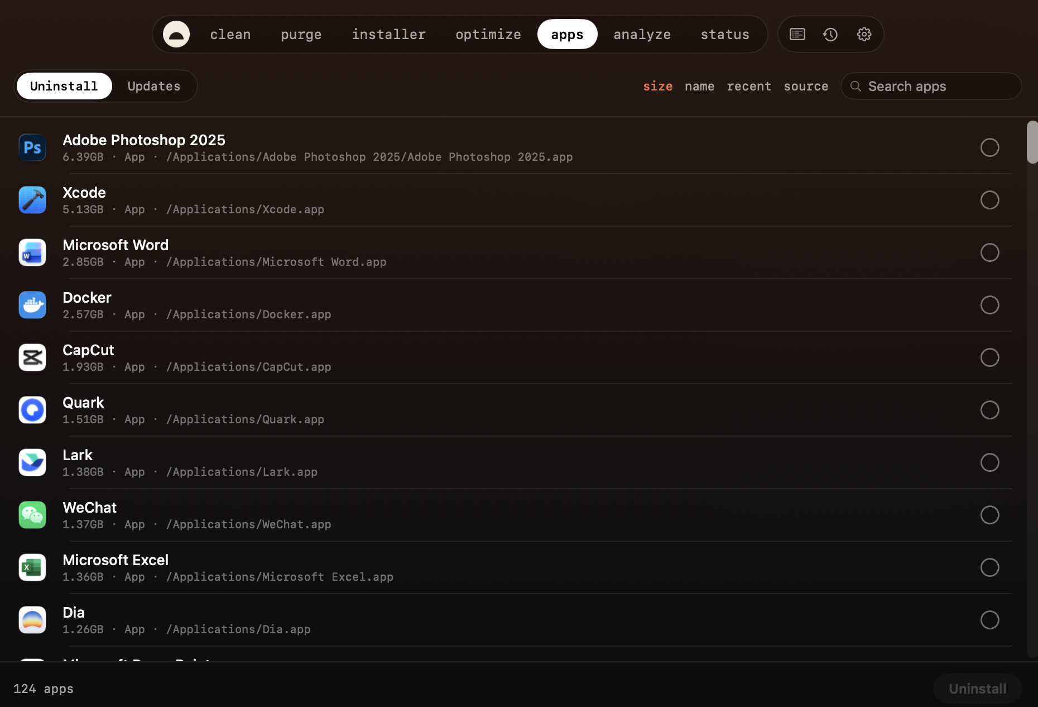
Task: Click the Lark app icon
Action: click(32, 462)
